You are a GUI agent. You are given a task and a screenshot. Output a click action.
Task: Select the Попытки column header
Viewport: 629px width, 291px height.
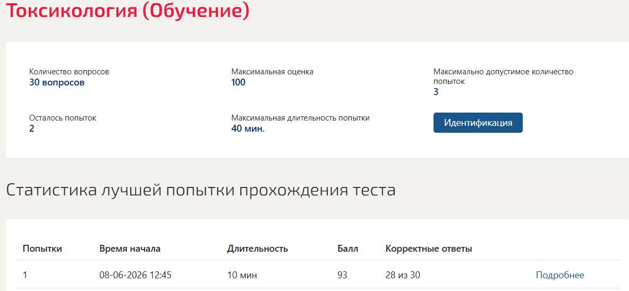coord(42,249)
